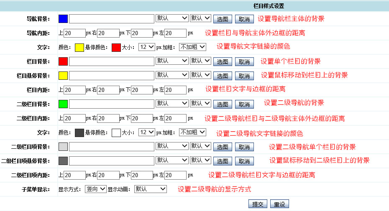The image size is (389, 211).
Task: Pick the yellow navigation text 颜色 swatch
Action: (x=79, y=47)
